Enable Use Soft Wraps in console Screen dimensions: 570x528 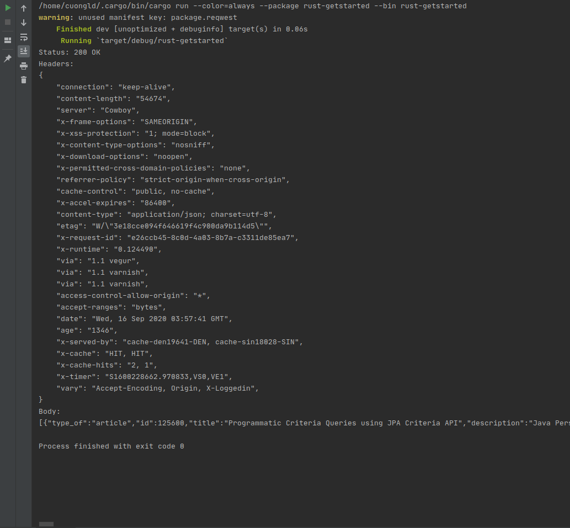24,37
